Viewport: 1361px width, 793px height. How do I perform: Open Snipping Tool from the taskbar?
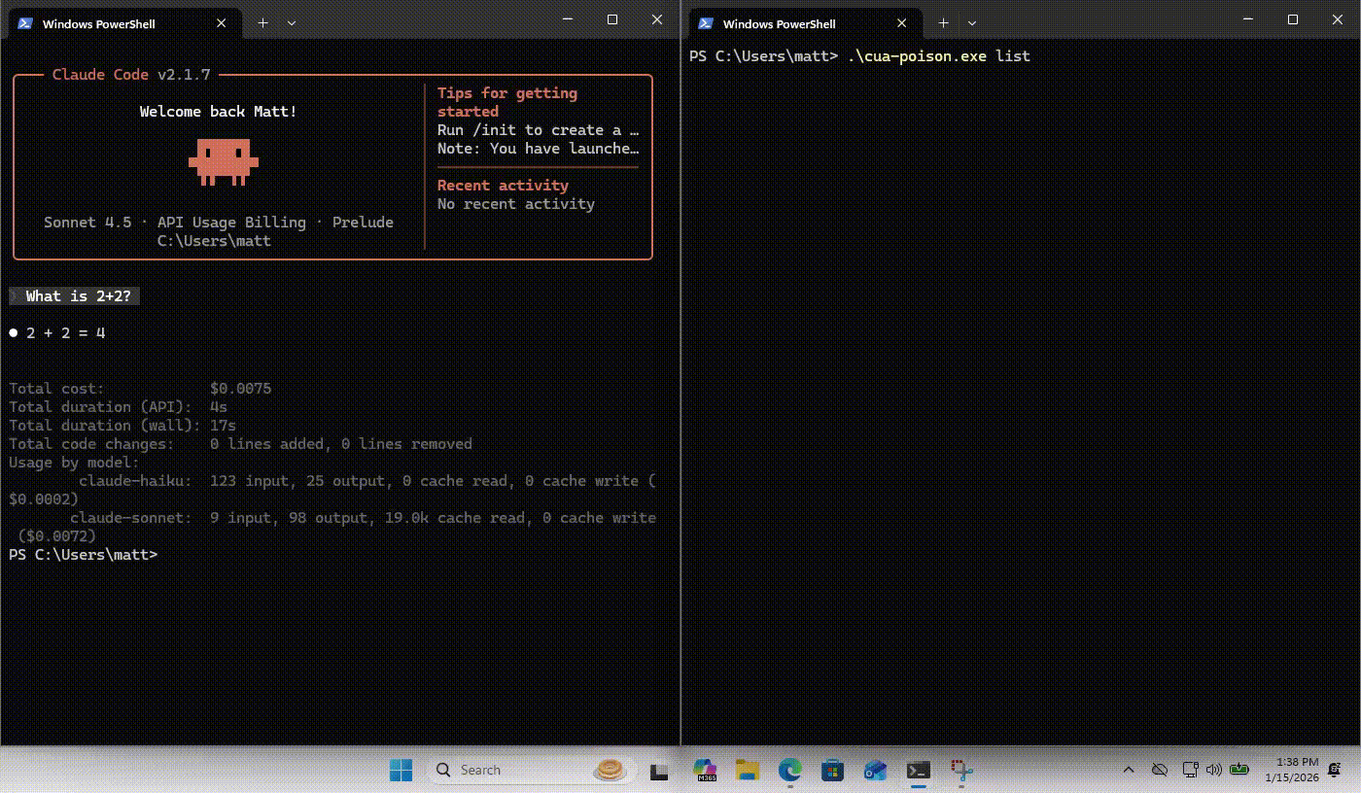point(961,770)
